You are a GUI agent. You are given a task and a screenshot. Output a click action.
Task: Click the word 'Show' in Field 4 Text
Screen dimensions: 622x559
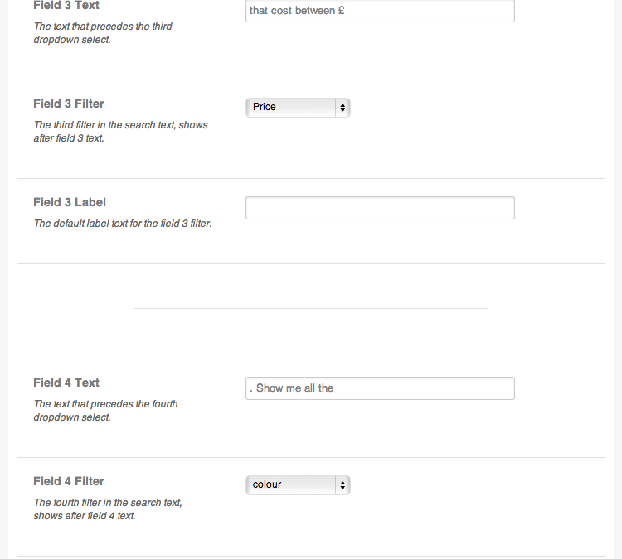click(x=270, y=388)
